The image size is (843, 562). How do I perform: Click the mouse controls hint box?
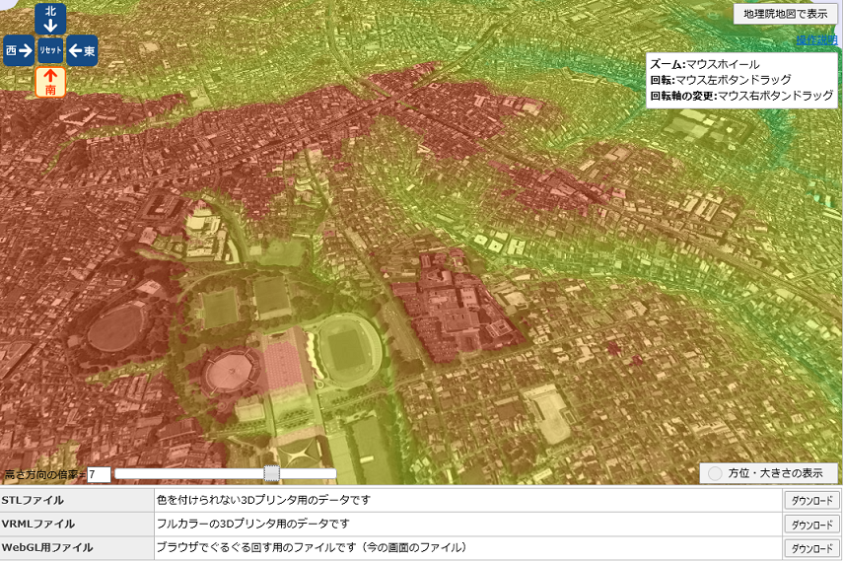click(741, 80)
